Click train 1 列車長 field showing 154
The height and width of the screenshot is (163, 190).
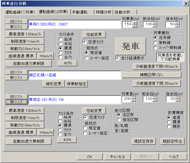tap(127, 24)
